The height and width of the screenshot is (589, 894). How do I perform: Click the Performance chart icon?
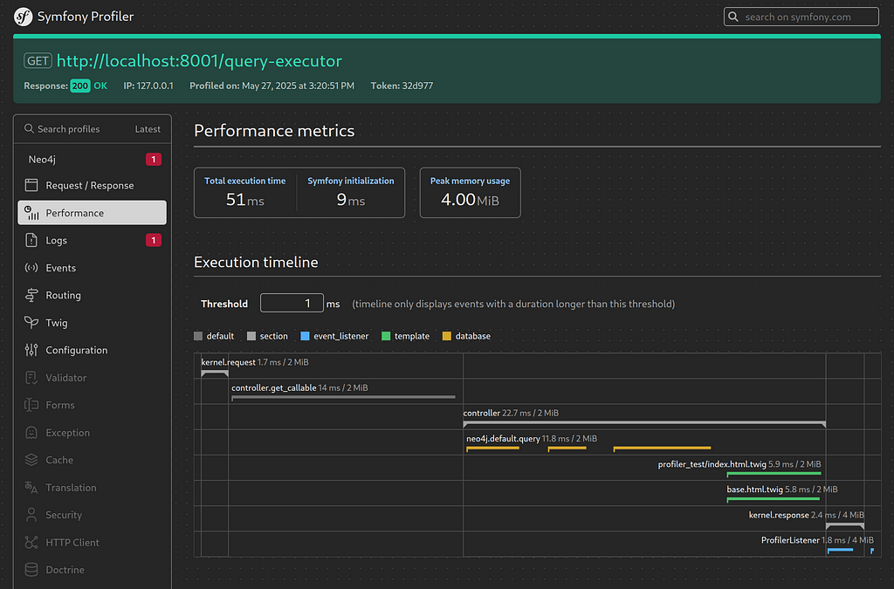point(31,212)
